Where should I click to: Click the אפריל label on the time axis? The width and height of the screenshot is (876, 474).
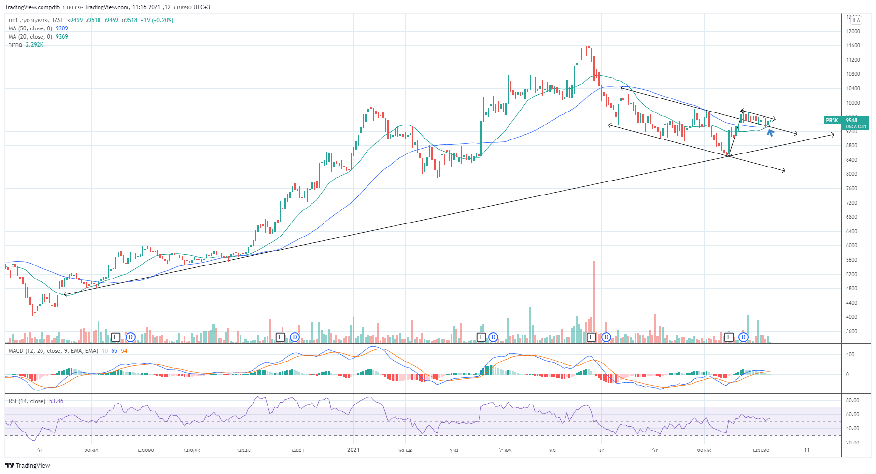pyautogui.click(x=505, y=450)
